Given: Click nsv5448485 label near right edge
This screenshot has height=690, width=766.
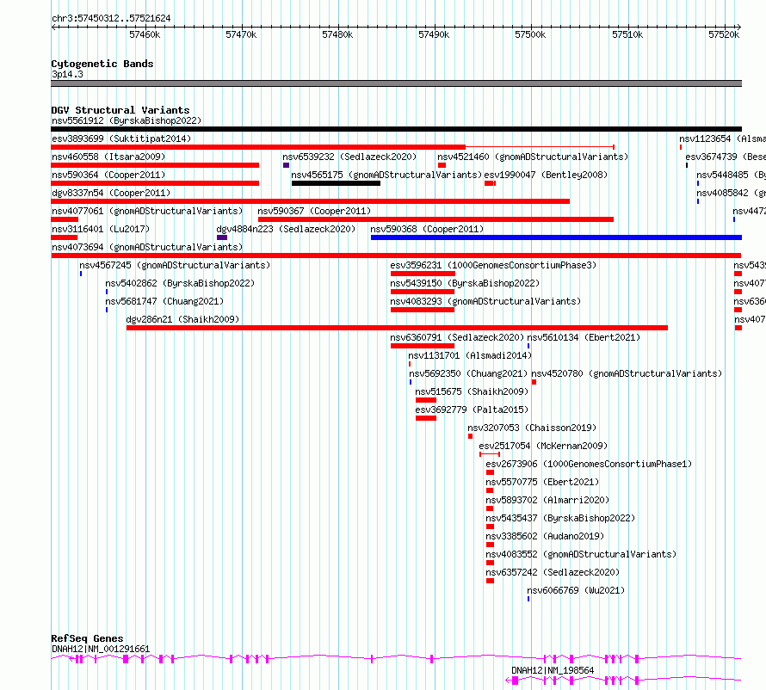Looking at the screenshot, I should (x=731, y=175).
